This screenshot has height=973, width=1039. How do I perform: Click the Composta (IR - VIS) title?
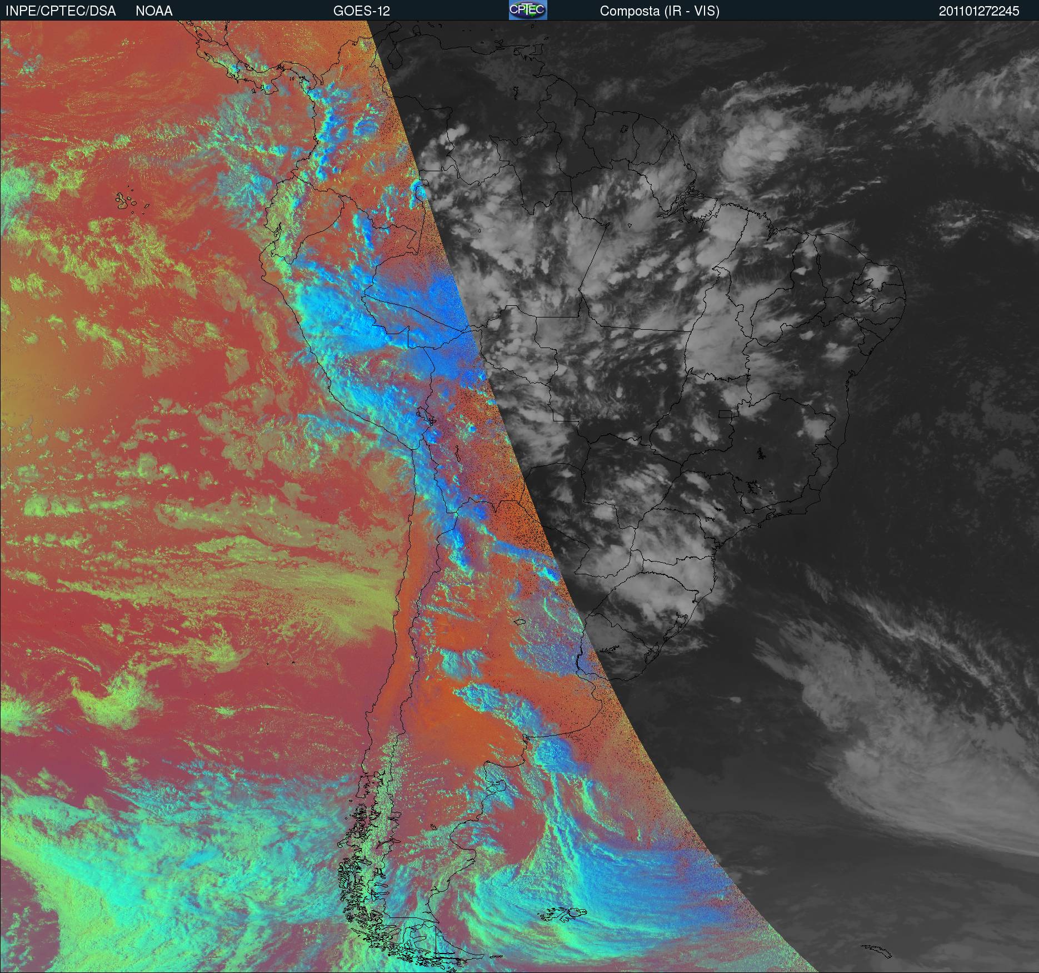point(660,11)
